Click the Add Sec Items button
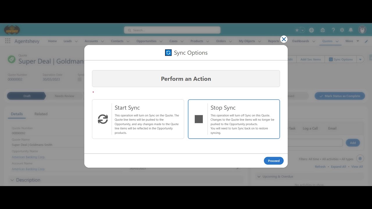The width and height of the screenshot is (372, 209). tap(310, 60)
